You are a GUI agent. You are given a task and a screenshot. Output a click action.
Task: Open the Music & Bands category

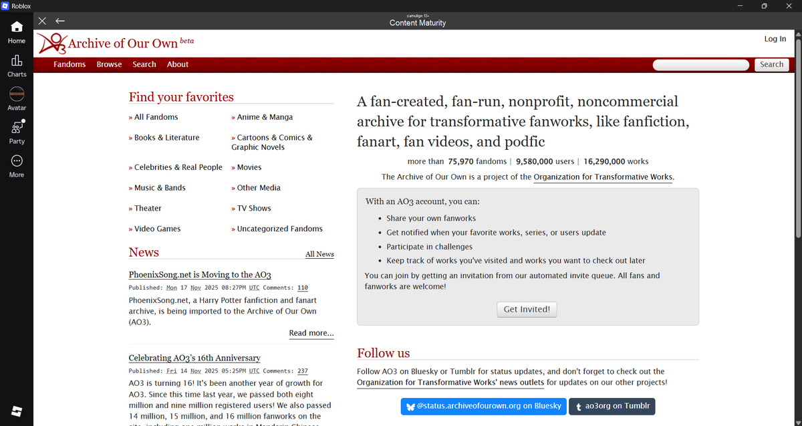click(x=160, y=188)
